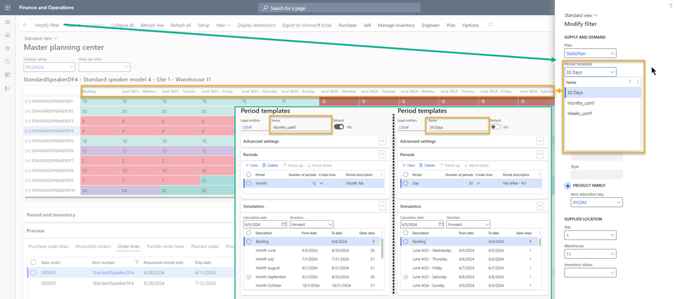Click the Display dimensions button
679x299 pixels.
pos(256,25)
